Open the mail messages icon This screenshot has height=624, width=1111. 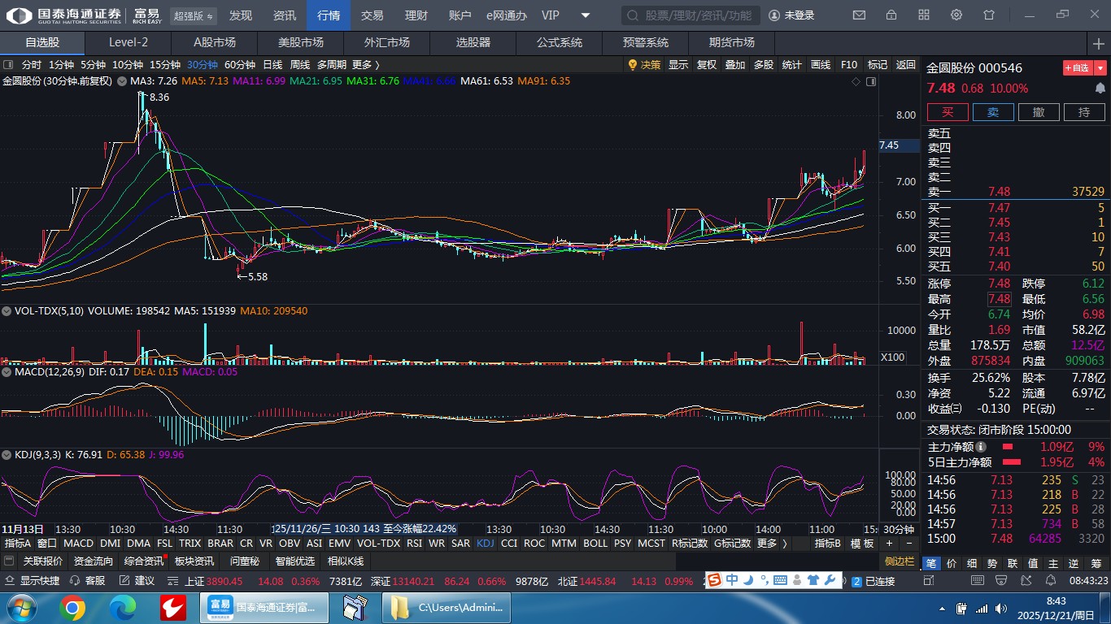point(859,15)
